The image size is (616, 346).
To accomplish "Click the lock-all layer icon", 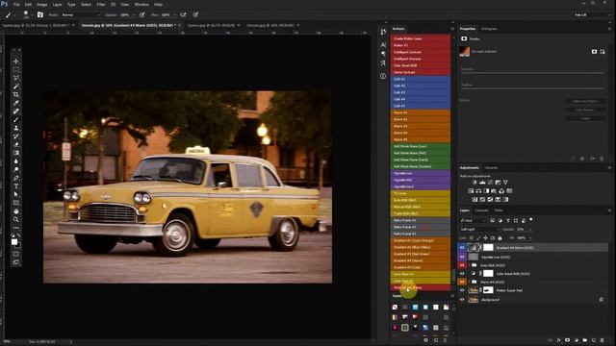I will [x=500, y=238].
